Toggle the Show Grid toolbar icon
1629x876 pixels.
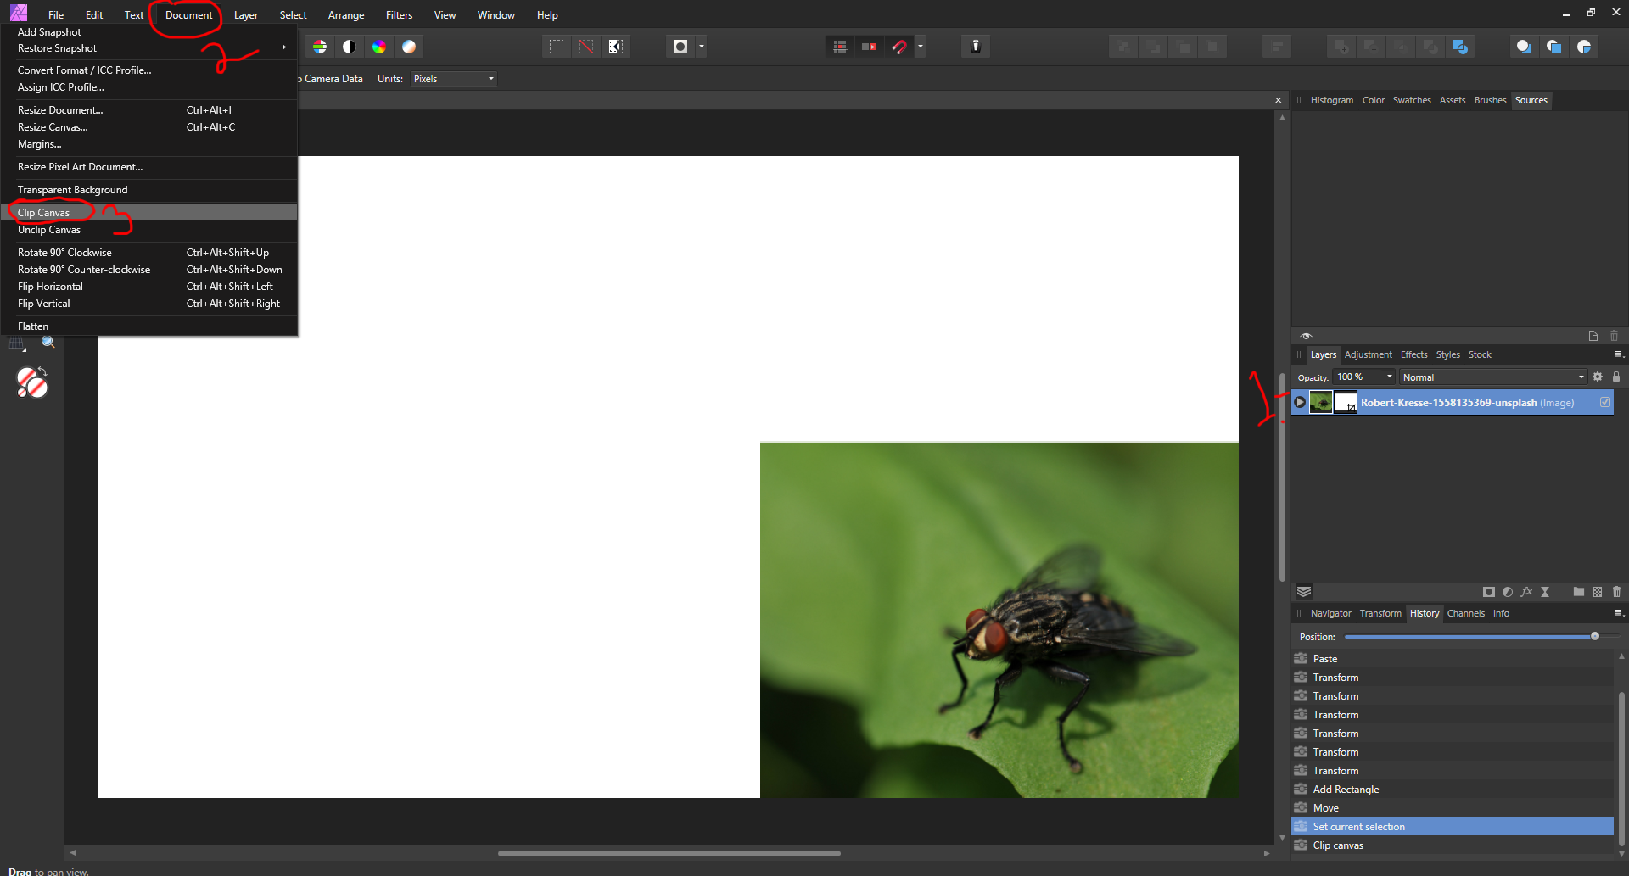pos(840,47)
